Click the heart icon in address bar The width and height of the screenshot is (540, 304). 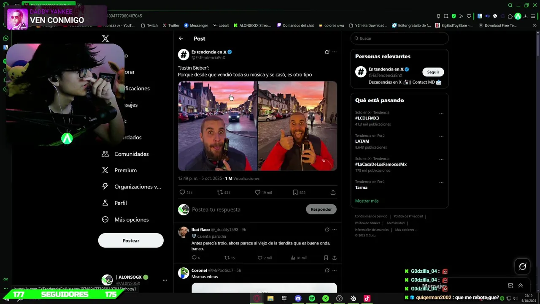[469, 16]
